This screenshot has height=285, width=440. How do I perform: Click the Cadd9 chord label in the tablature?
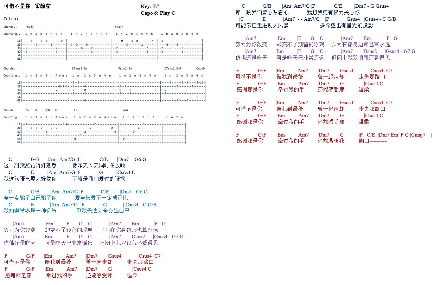pyautogui.click(x=200, y=68)
